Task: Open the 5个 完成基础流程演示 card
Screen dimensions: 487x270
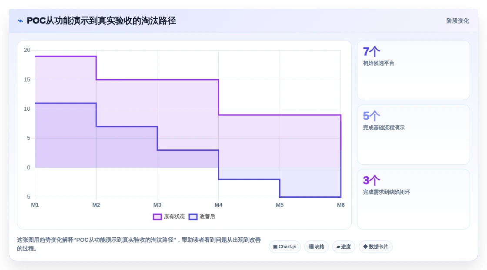Action: [414, 135]
